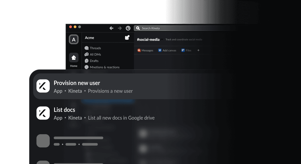Switch to the Add canvas tab
Image resolution: width=301 pixels, height=164 pixels.
tap(167, 50)
